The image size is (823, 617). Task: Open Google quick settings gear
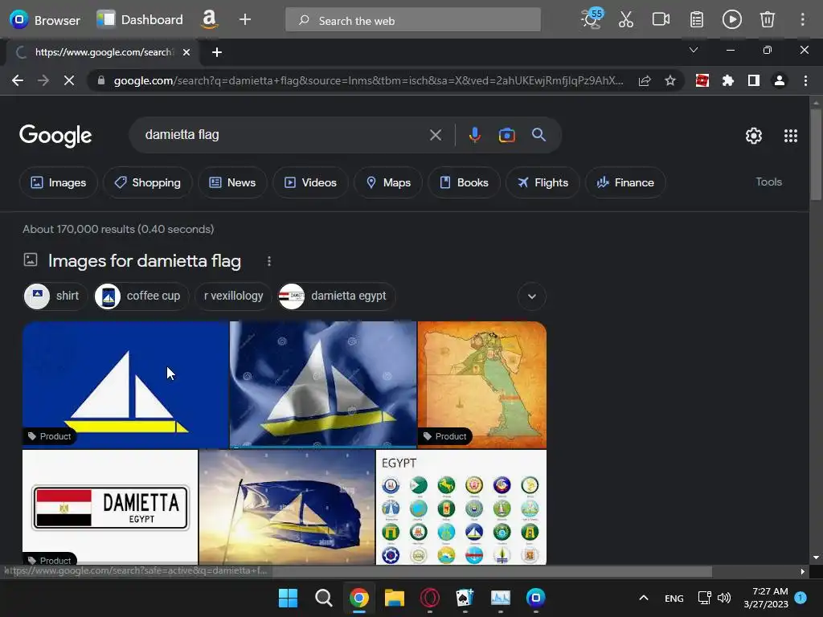tap(754, 136)
